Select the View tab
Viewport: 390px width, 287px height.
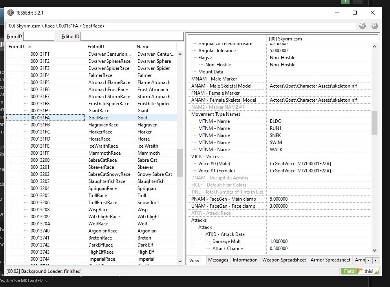(194, 260)
